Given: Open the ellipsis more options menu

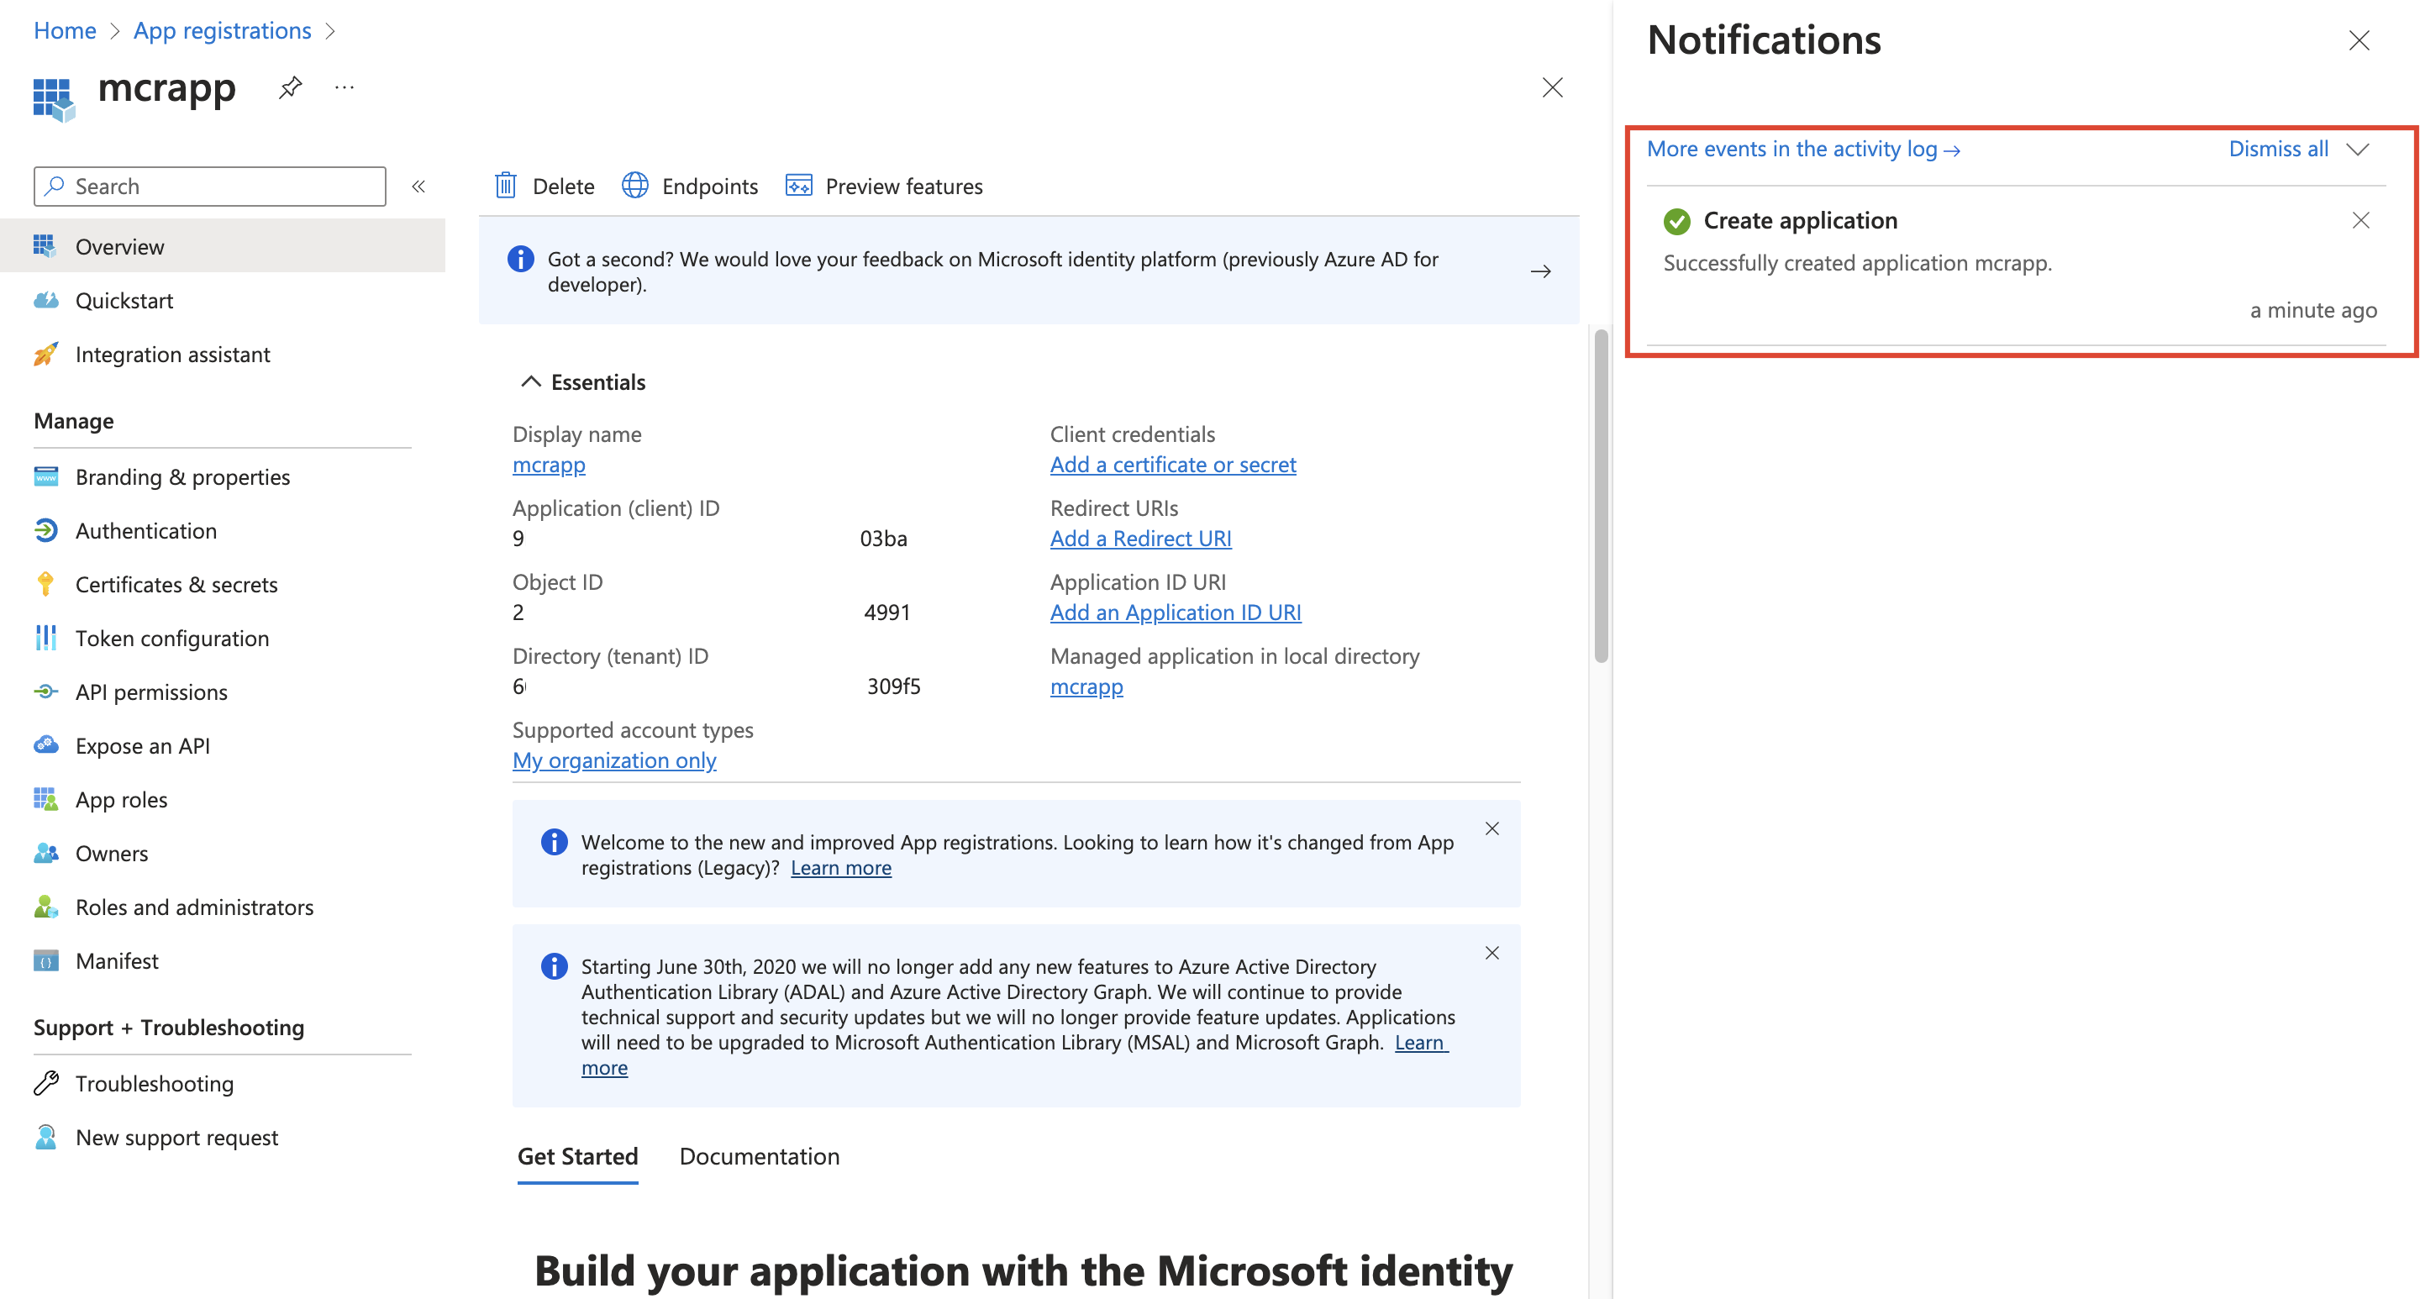Looking at the screenshot, I should point(345,87).
